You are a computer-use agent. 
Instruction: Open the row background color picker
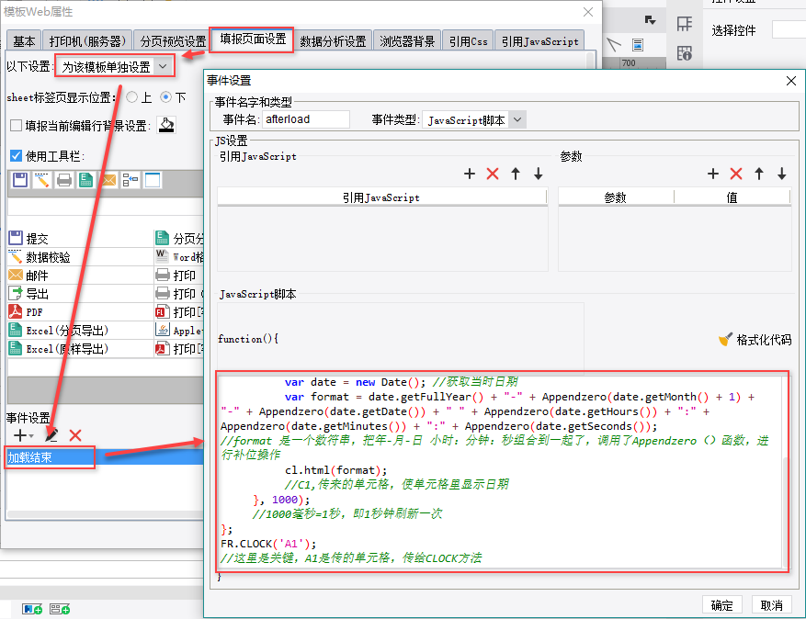[166, 125]
